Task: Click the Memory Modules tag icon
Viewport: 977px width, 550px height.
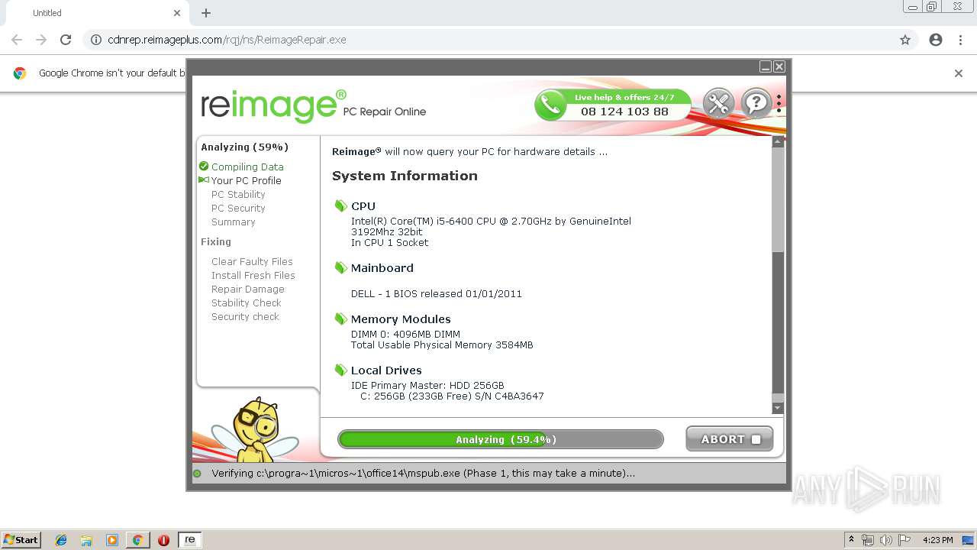Action: (340, 319)
